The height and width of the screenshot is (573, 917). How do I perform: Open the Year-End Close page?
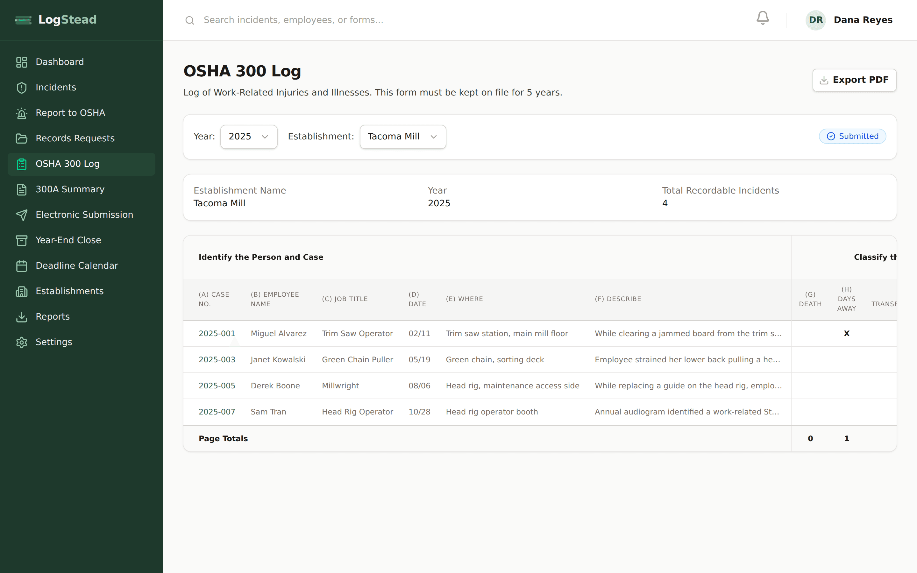(82, 240)
